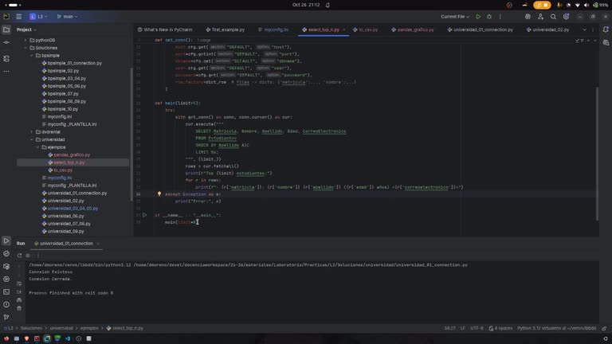This screenshot has height=344, width=612.
Task: Open bpsimple_01_connection.py in project tree
Action: pos(72,63)
